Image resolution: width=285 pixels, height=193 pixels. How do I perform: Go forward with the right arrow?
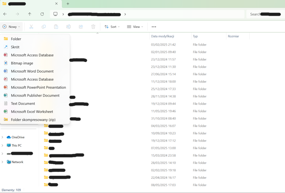tap(17, 14)
